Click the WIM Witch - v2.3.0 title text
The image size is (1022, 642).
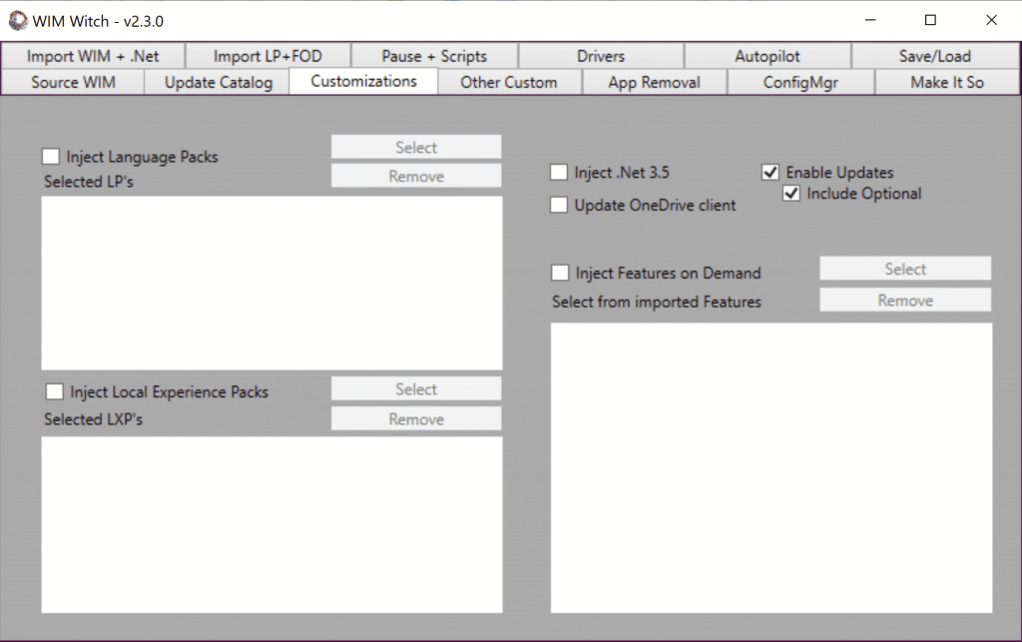[98, 22]
